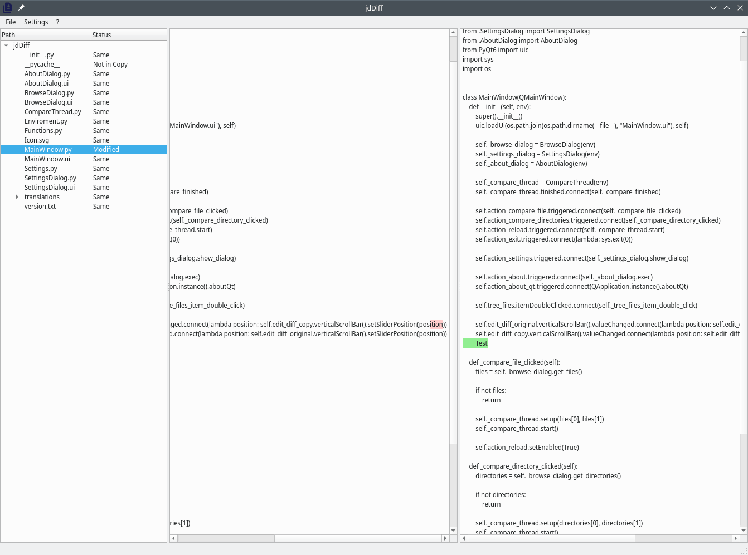
Task: Maximize the jdDiff window
Action: (727, 8)
